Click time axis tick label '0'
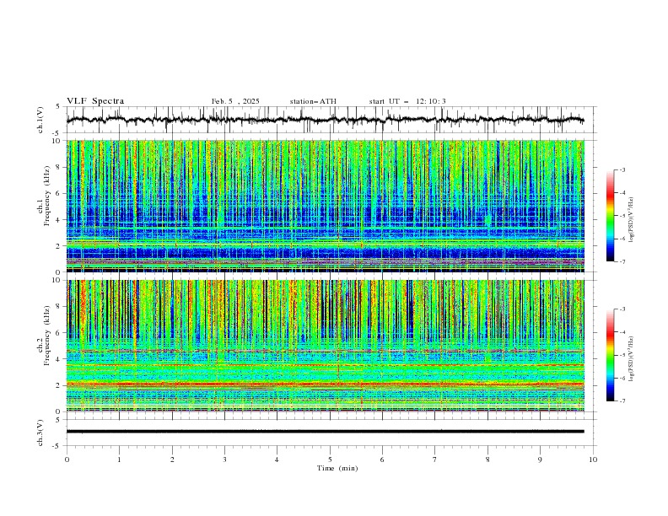 67,460
